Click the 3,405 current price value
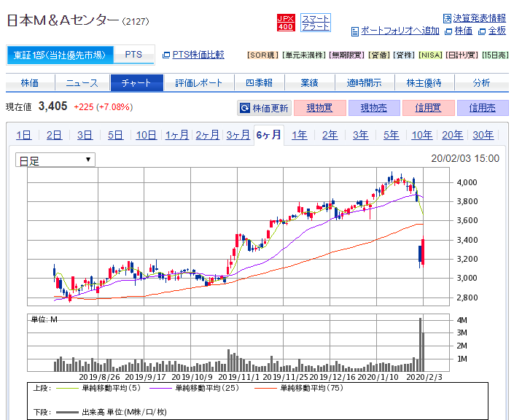This screenshot has height=420, width=514. 52,106
